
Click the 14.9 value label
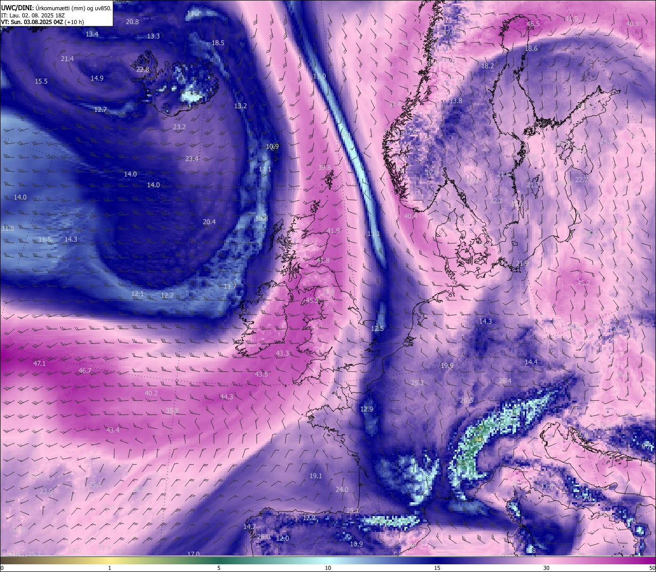click(x=97, y=78)
